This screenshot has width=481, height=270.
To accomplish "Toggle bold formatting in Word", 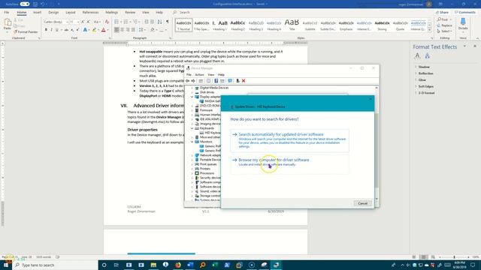I will 46,30.
